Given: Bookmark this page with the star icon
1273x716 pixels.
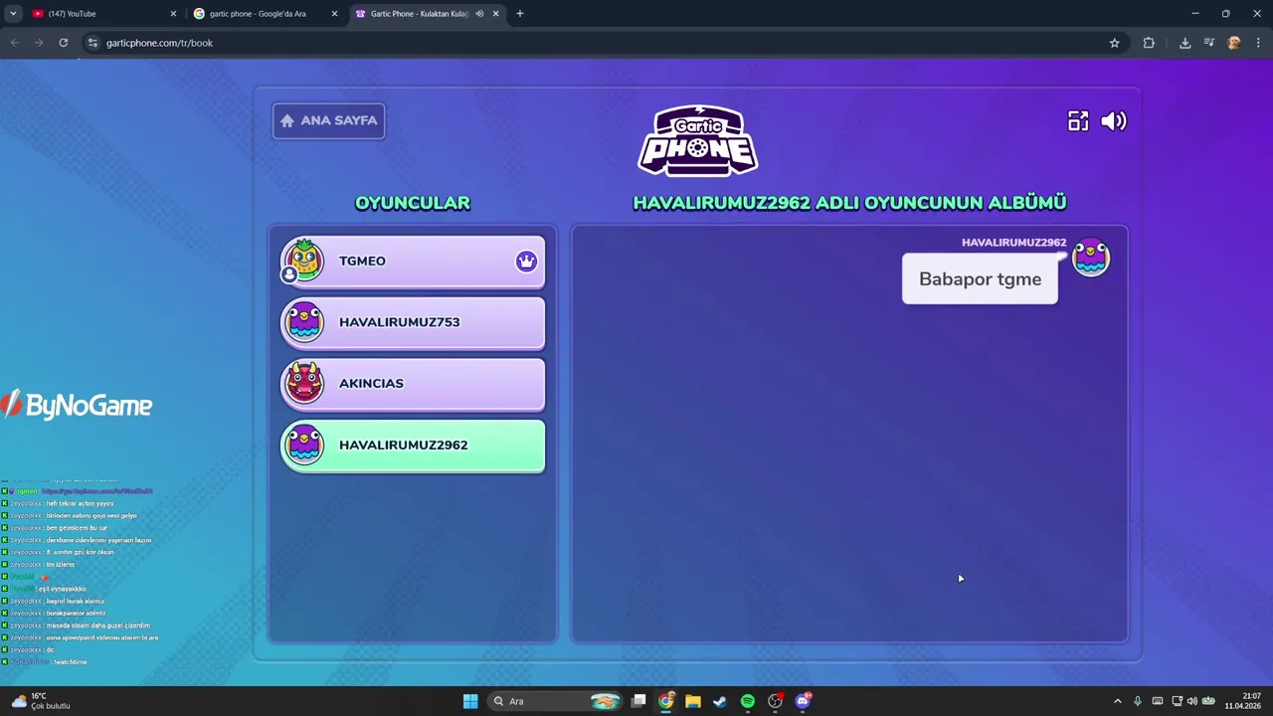Looking at the screenshot, I should pos(1114,43).
